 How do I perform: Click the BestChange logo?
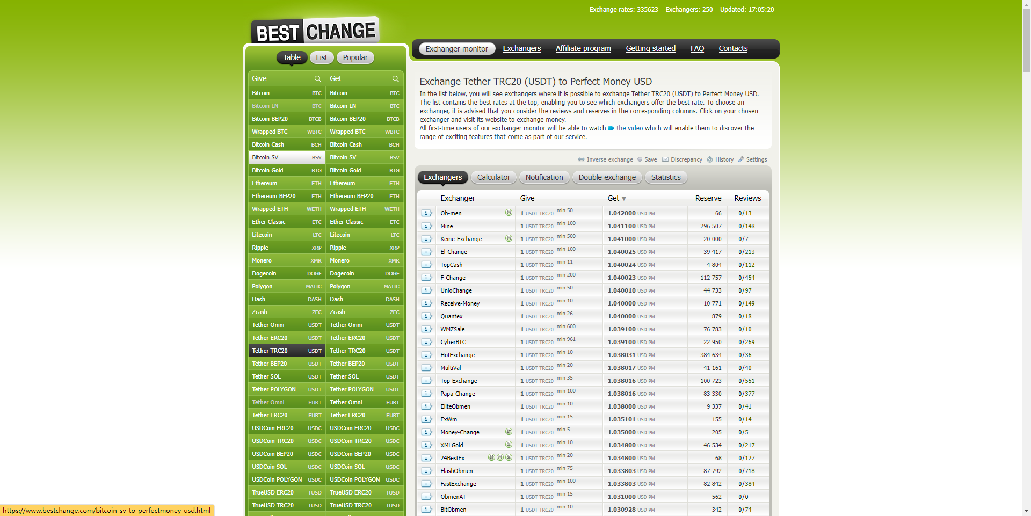coord(315,31)
